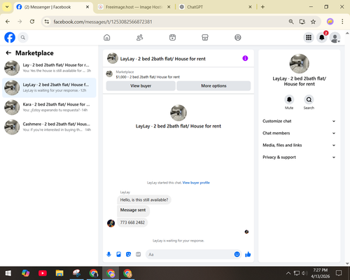Open the Windows Start menu
This screenshot has width=350, height=280.
pos(8,273)
